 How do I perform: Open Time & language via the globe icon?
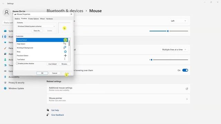click(5, 65)
